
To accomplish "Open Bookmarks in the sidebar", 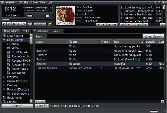I will pos(14,98).
